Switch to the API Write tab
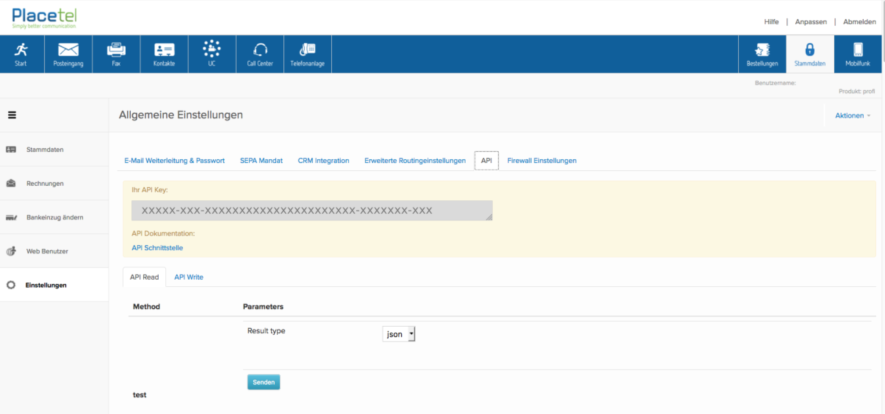The height and width of the screenshot is (414, 885). click(x=189, y=277)
